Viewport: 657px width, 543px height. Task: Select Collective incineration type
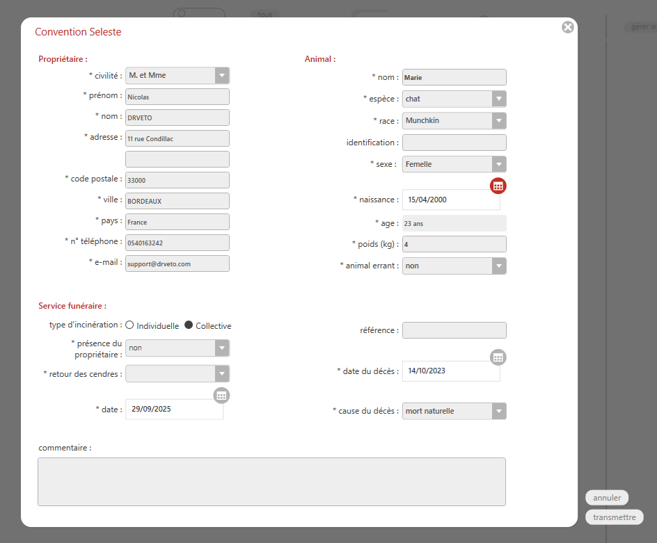(189, 325)
